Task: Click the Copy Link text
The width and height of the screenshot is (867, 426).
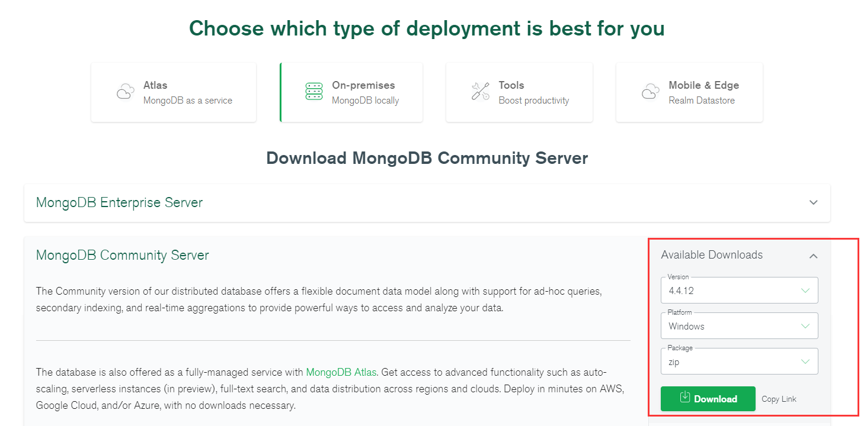Action: [779, 399]
